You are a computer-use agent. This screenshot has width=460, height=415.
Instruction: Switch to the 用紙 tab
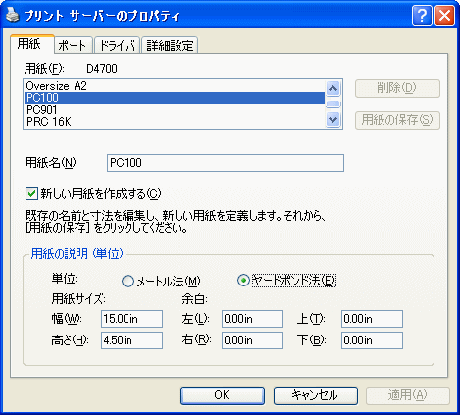pyautogui.click(x=32, y=44)
